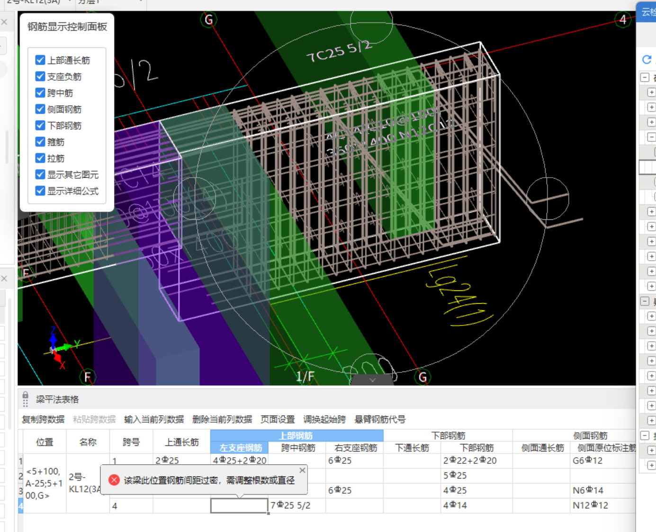Uncheck the 上部通长筋 checkbox
Image resolution: width=656 pixels, height=532 pixels.
tap(40, 60)
